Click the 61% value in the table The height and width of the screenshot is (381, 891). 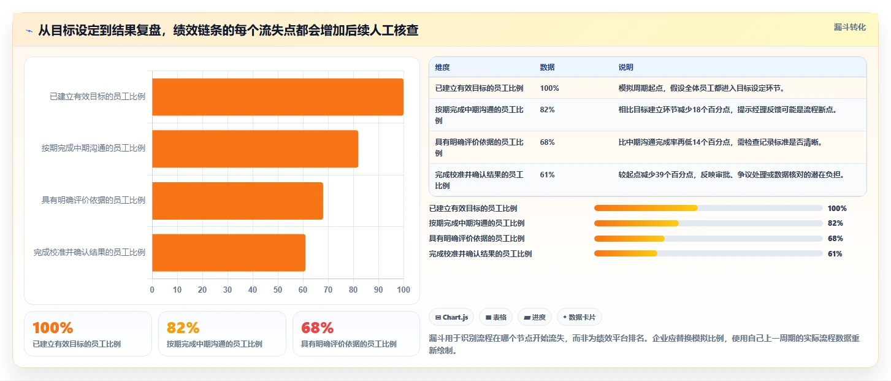[x=547, y=175]
